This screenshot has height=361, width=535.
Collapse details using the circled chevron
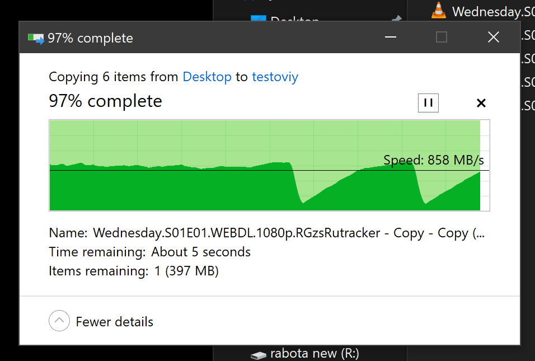(59, 321)
